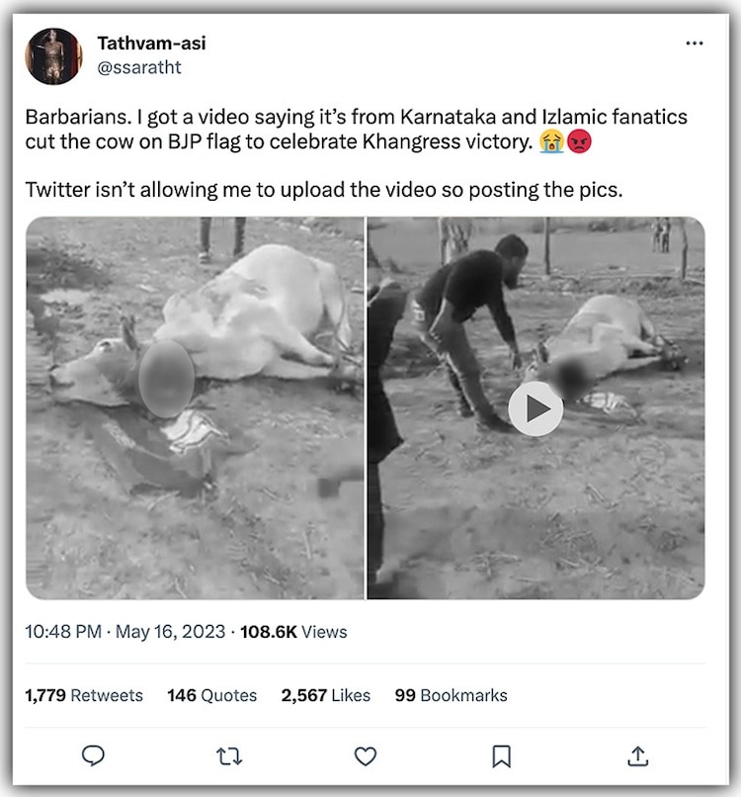Show the 2,567 Likes list
Image resolution: width=741 pixels, height=797 pixels.
coord(325,695)
